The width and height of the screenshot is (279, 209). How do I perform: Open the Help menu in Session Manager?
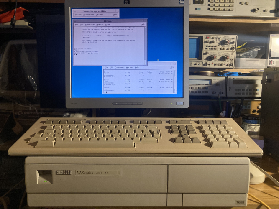click(x=115, y=15)
